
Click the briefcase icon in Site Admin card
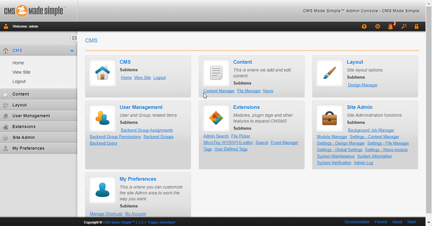pyautogui.click(x=329, y=118)
